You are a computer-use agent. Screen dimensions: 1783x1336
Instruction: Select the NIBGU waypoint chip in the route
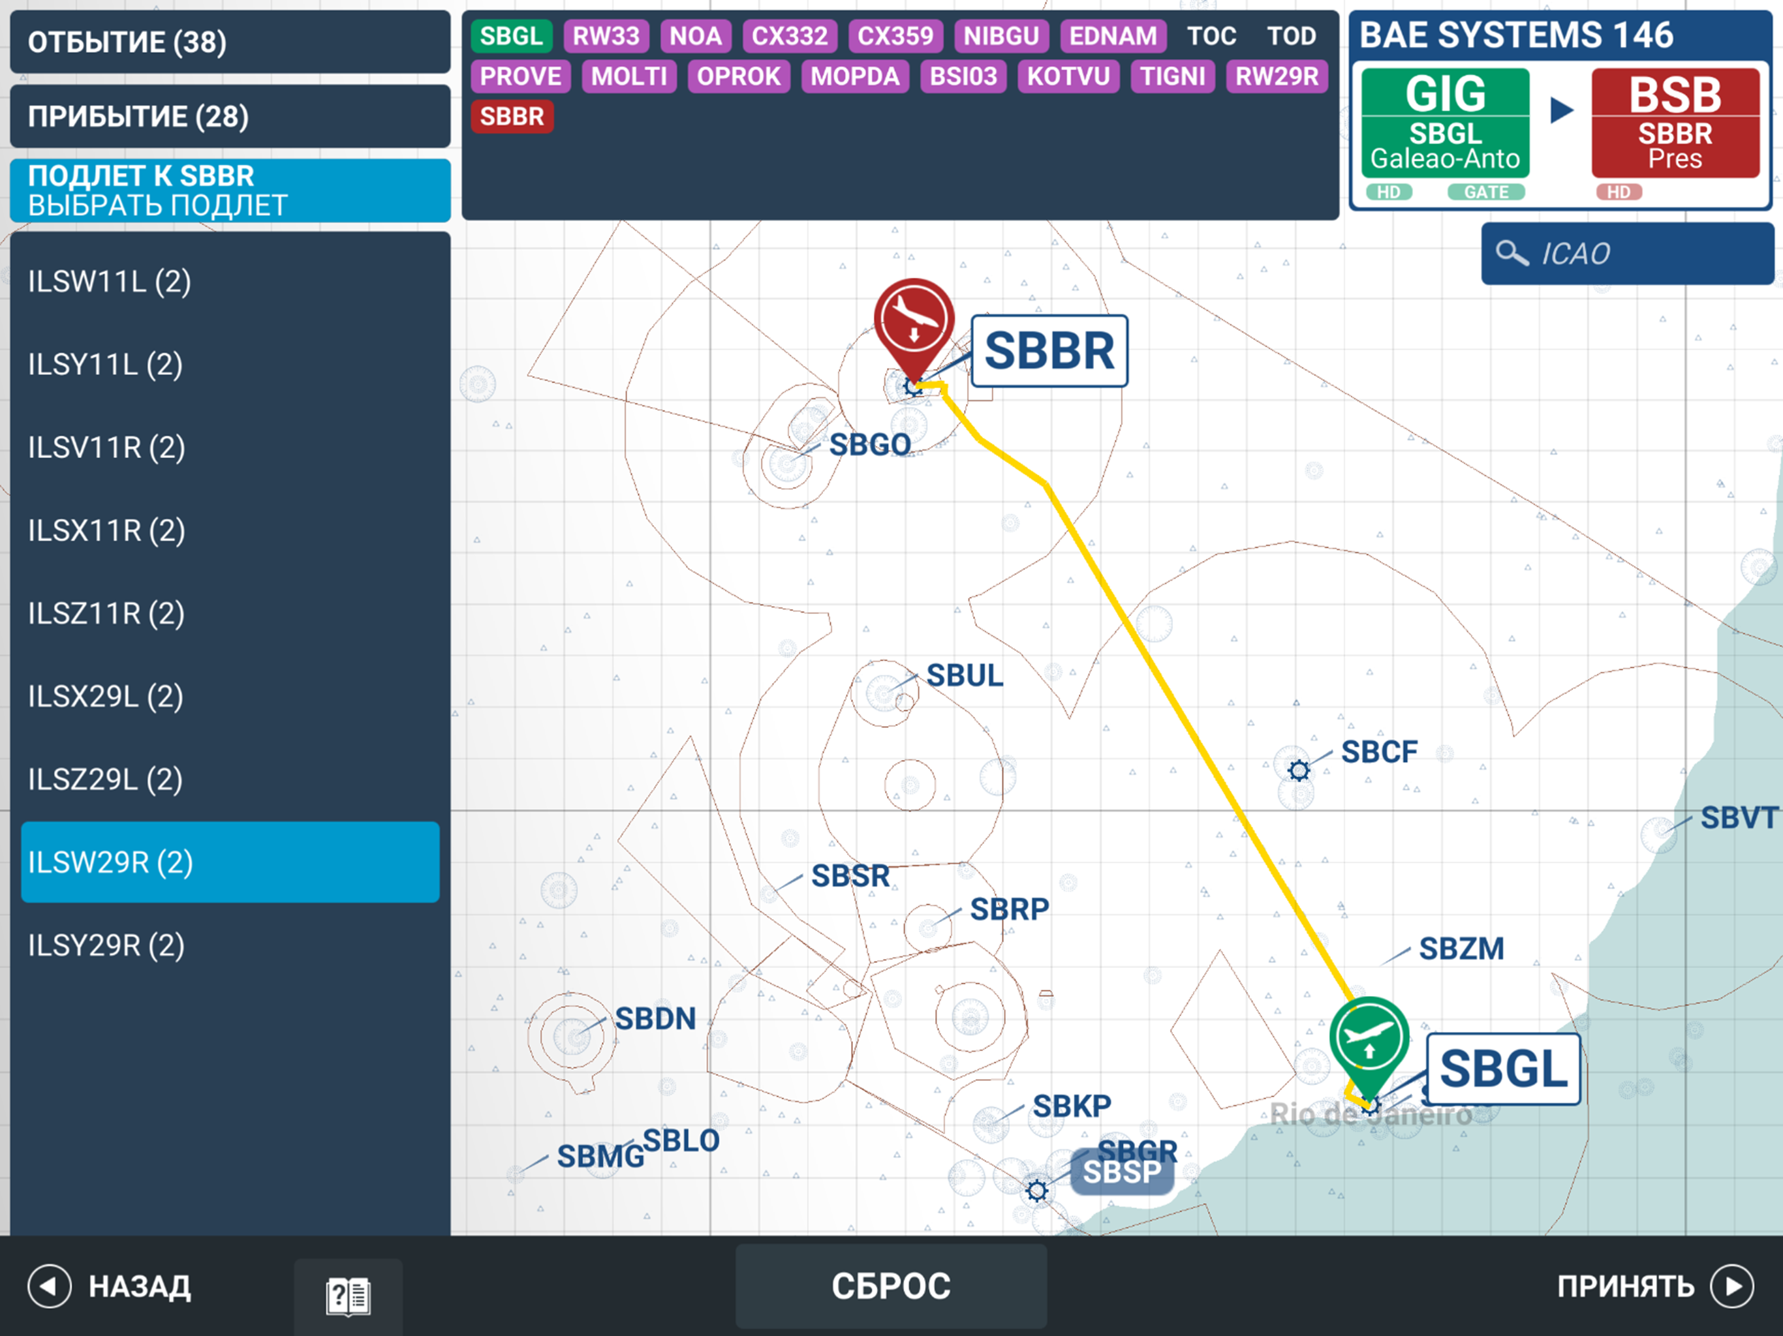tap(1001, 35)
